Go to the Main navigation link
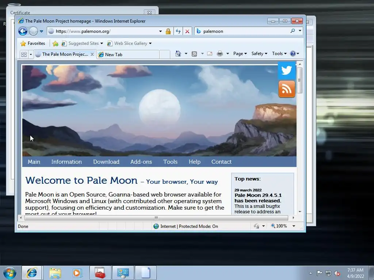The image size is (374, 280). pos(34,162)
